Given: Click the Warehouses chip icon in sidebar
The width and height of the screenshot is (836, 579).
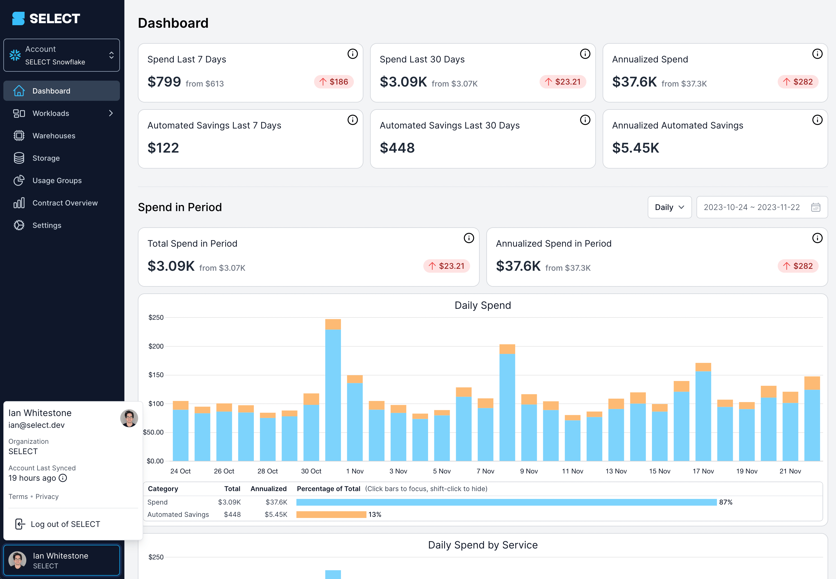Looking at the screenshot, I should point(19,136).
